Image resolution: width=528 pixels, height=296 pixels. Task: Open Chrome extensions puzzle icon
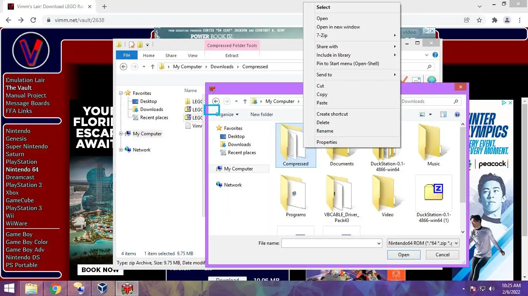pyautogui.click(x=494, y=20)
